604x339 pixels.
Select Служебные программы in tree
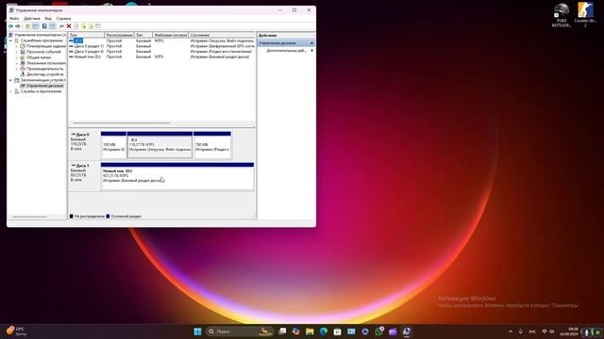click(42, 40)
